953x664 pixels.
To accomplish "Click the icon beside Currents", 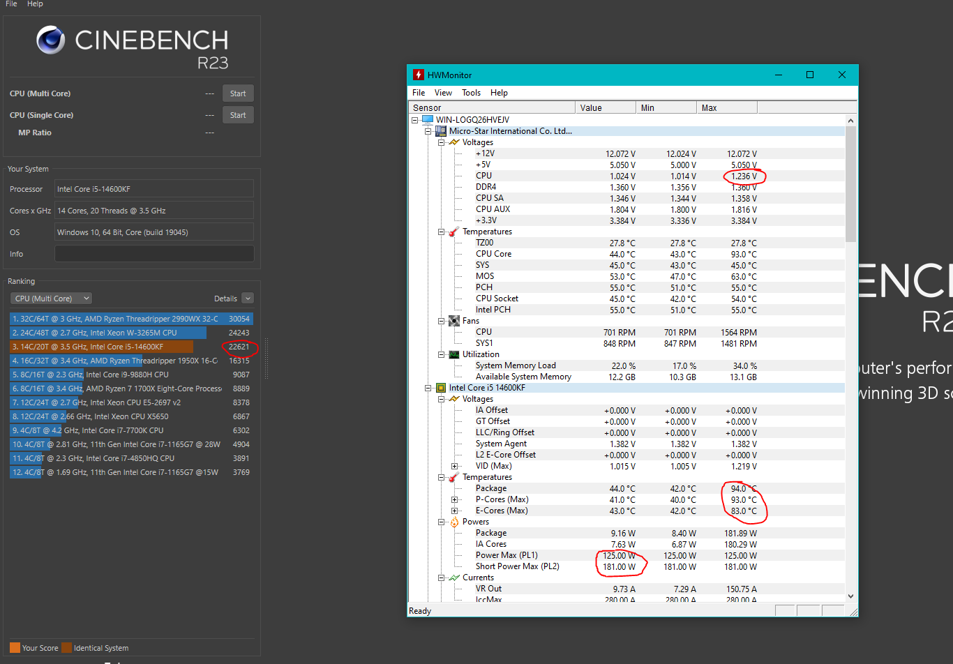I will [454, 578].
